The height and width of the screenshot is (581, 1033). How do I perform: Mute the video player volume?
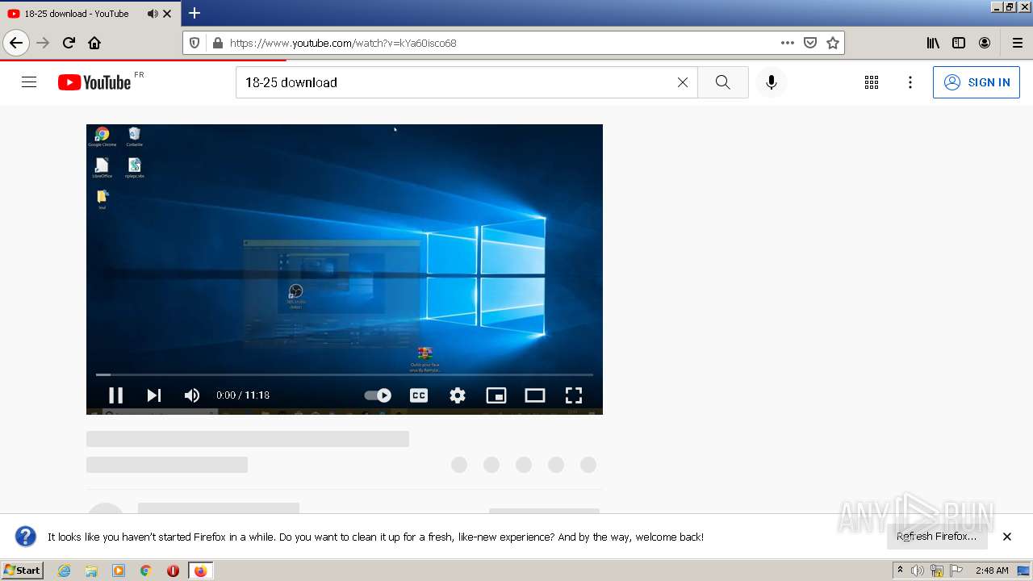coord(192,395)
